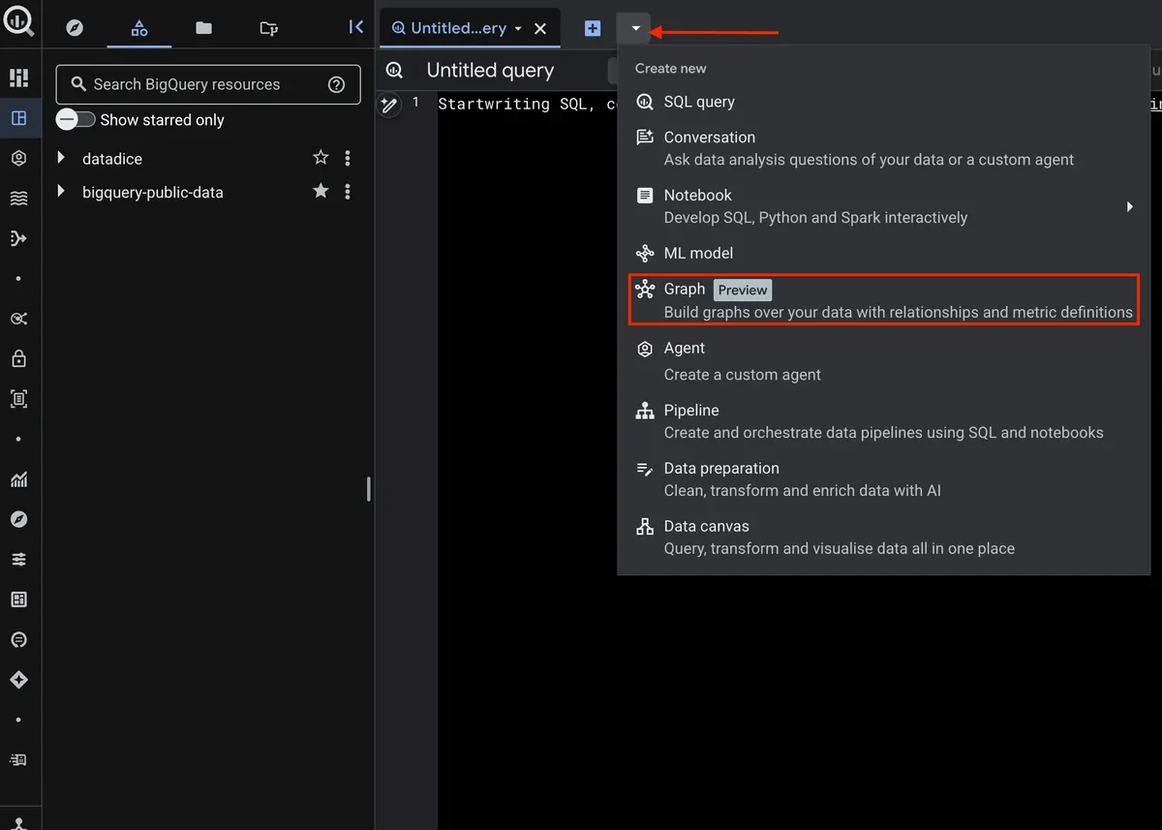Image resolution: width=1162 pixels, height=830 pixels.
Task: Open the bracketed list icon in left rail
Action: click(18, 399)
